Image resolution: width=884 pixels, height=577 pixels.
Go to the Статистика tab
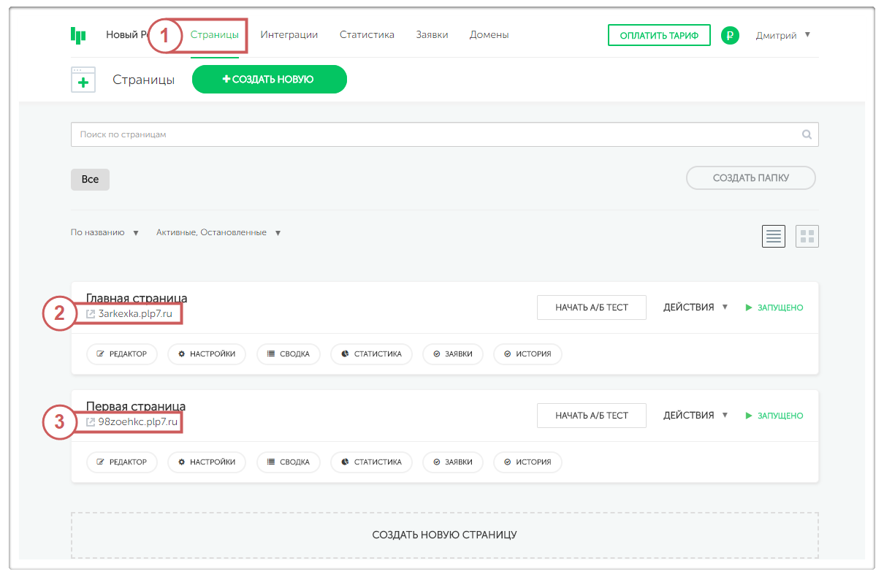[x=367, y=34]
